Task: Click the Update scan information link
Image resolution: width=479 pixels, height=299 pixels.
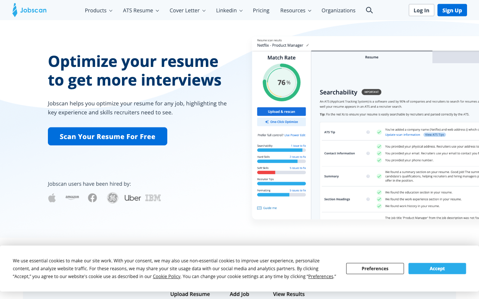Action: click(x=403, y=135)
